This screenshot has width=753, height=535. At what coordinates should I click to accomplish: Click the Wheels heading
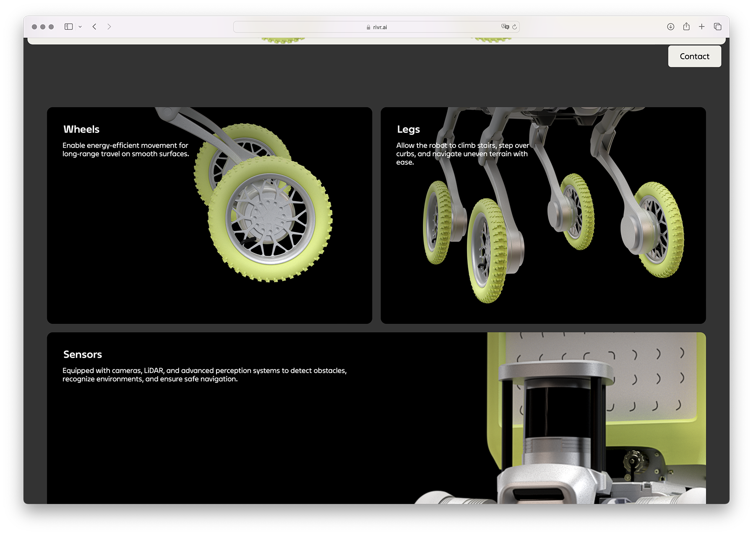click(x=81, y=130)
